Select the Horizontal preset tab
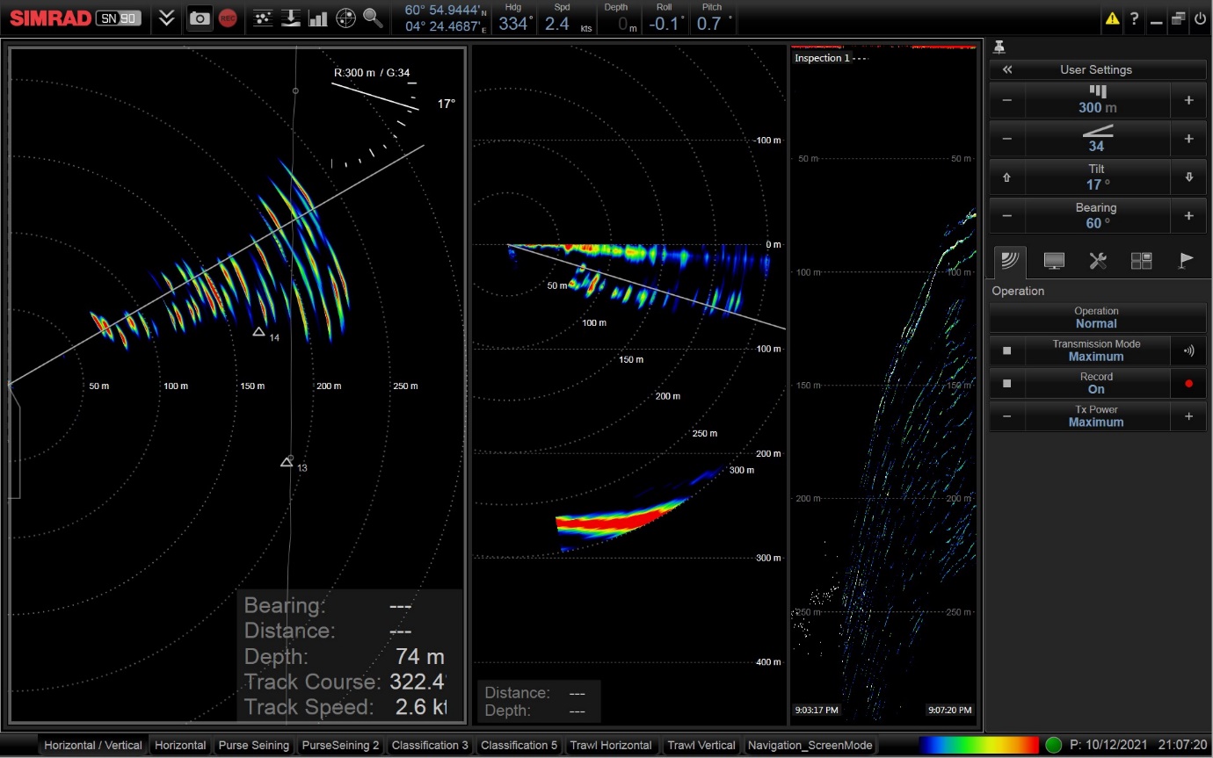This screenshot has width=1213, height=758. tap(180, 745)
